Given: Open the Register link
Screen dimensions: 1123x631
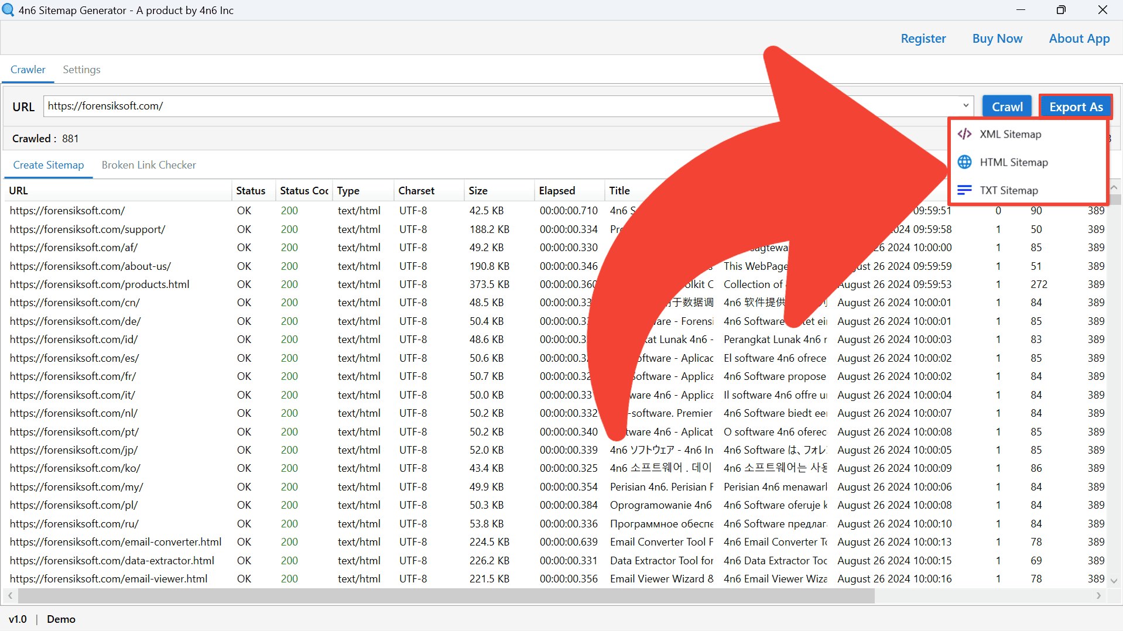Looking at the screenshot, I should tap(923, 39).
